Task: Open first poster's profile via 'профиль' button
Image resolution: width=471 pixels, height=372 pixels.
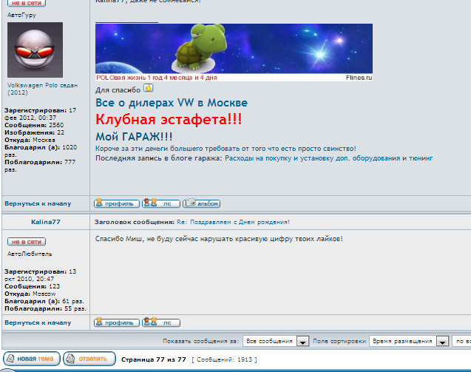Action: coord(117,203)
